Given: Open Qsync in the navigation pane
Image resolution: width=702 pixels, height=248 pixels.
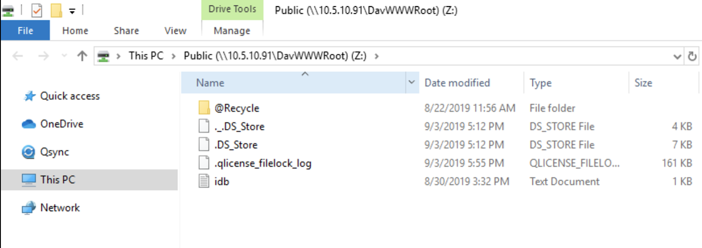Looking at the screenshot, I should click(x=54, y=152).
